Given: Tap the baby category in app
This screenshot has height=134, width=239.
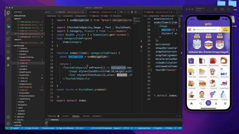Looking at the screenshot, I should point(202,95).
